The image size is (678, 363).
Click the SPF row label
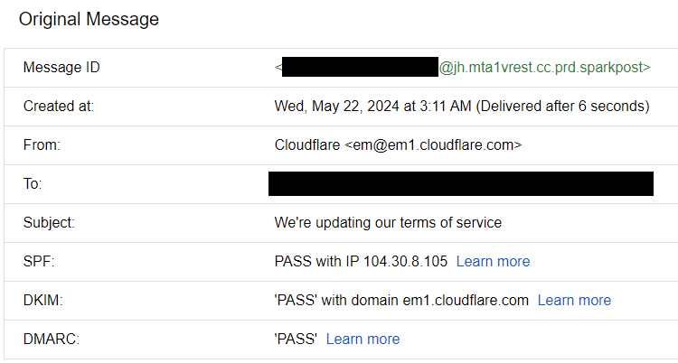click(x=39, y=262)
